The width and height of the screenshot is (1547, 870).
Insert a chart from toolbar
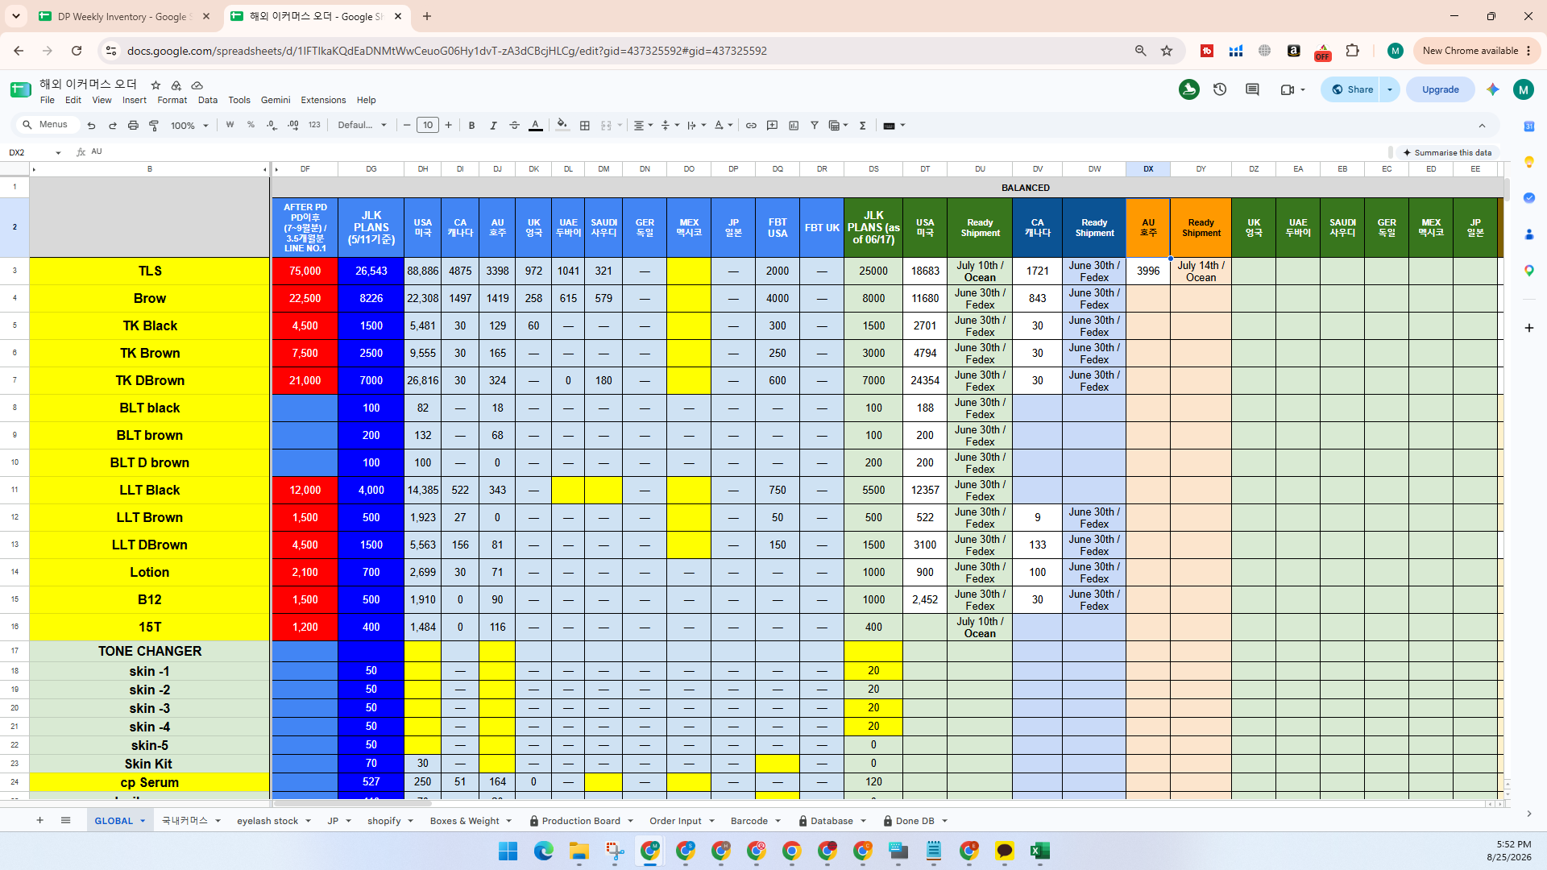point(794,126)
